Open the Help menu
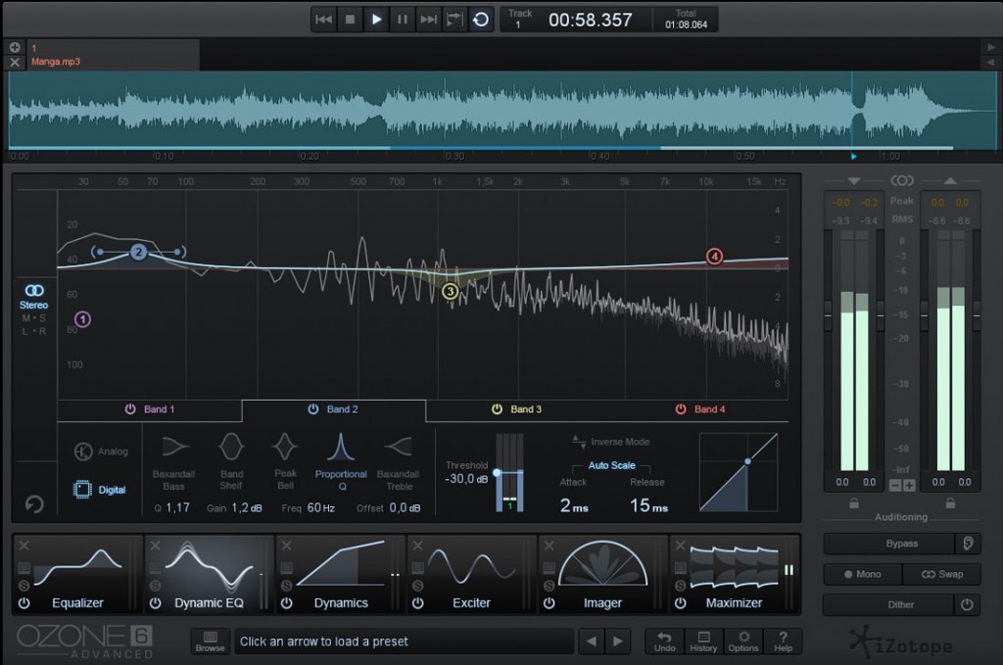The image size is (1003, 665). [783, 641]
